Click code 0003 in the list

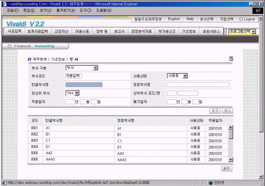35,140
